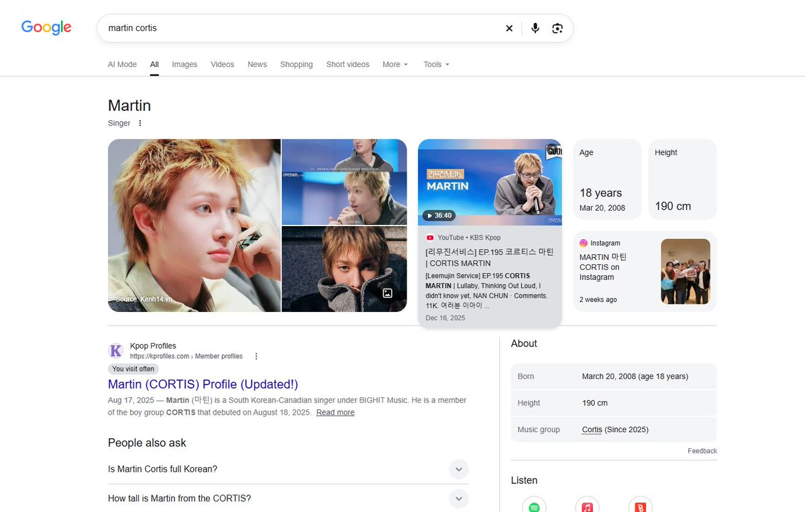Switch to the AI Mode tab
Screen dimensions: 805x512
pos(122,64)
